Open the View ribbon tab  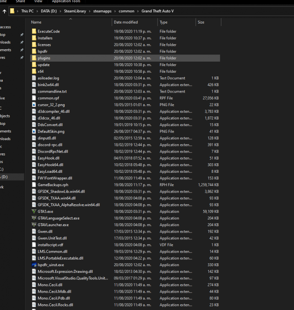tap(38, 1)
